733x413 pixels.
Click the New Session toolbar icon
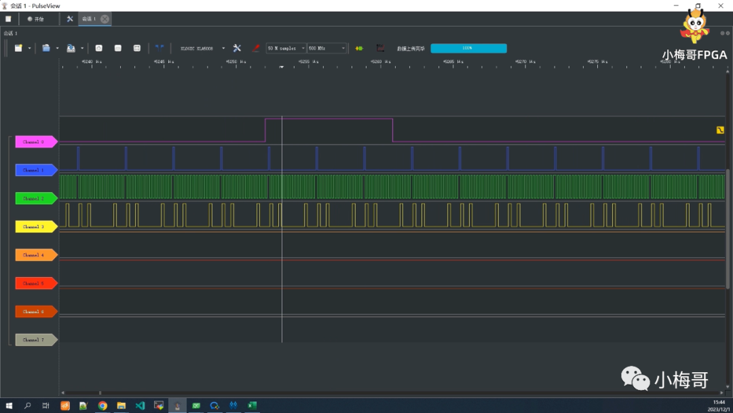click(18, 48)
